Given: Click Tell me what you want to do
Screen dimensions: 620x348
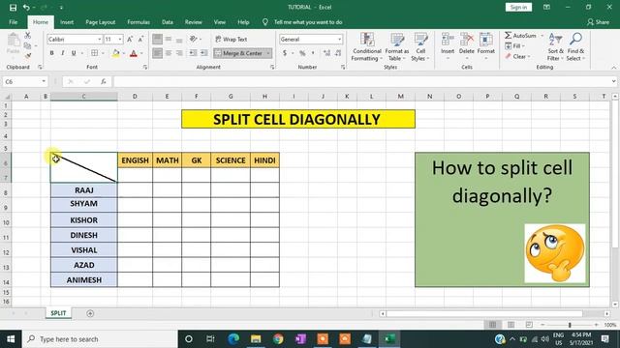Looking at the screenshot, I should tap(308, 22).
